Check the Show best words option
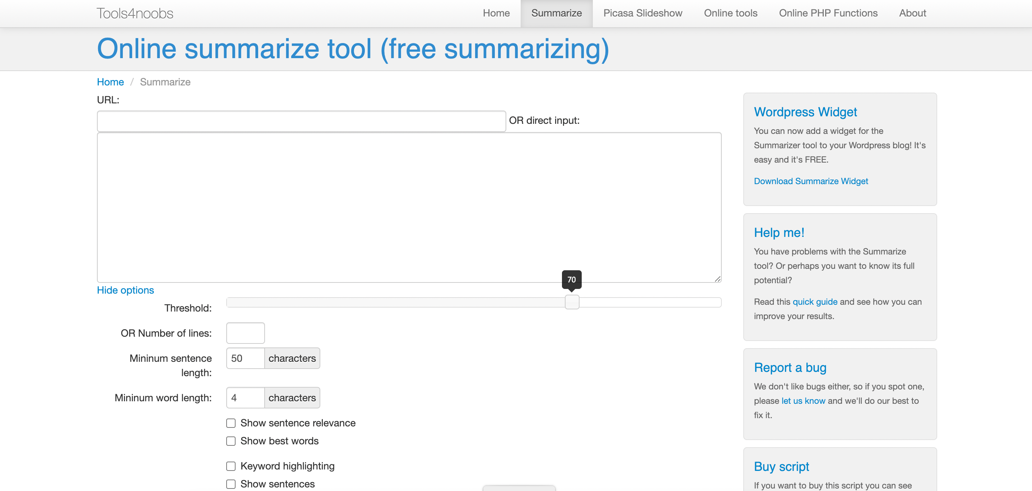Viewport: 1032px width, 491px height. click(231, 441)
